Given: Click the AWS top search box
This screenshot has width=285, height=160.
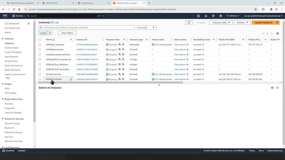Looking at the screenshot, I should (65, 16).
